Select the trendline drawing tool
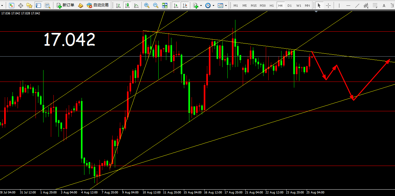The image size is (395, 196). point(357,5)
